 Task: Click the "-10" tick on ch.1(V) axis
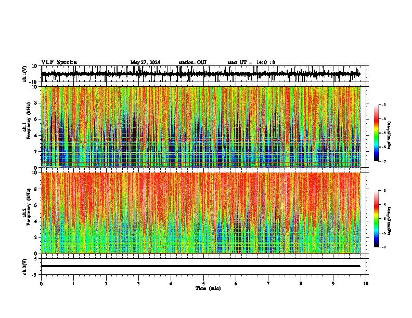tap(34, 82)
